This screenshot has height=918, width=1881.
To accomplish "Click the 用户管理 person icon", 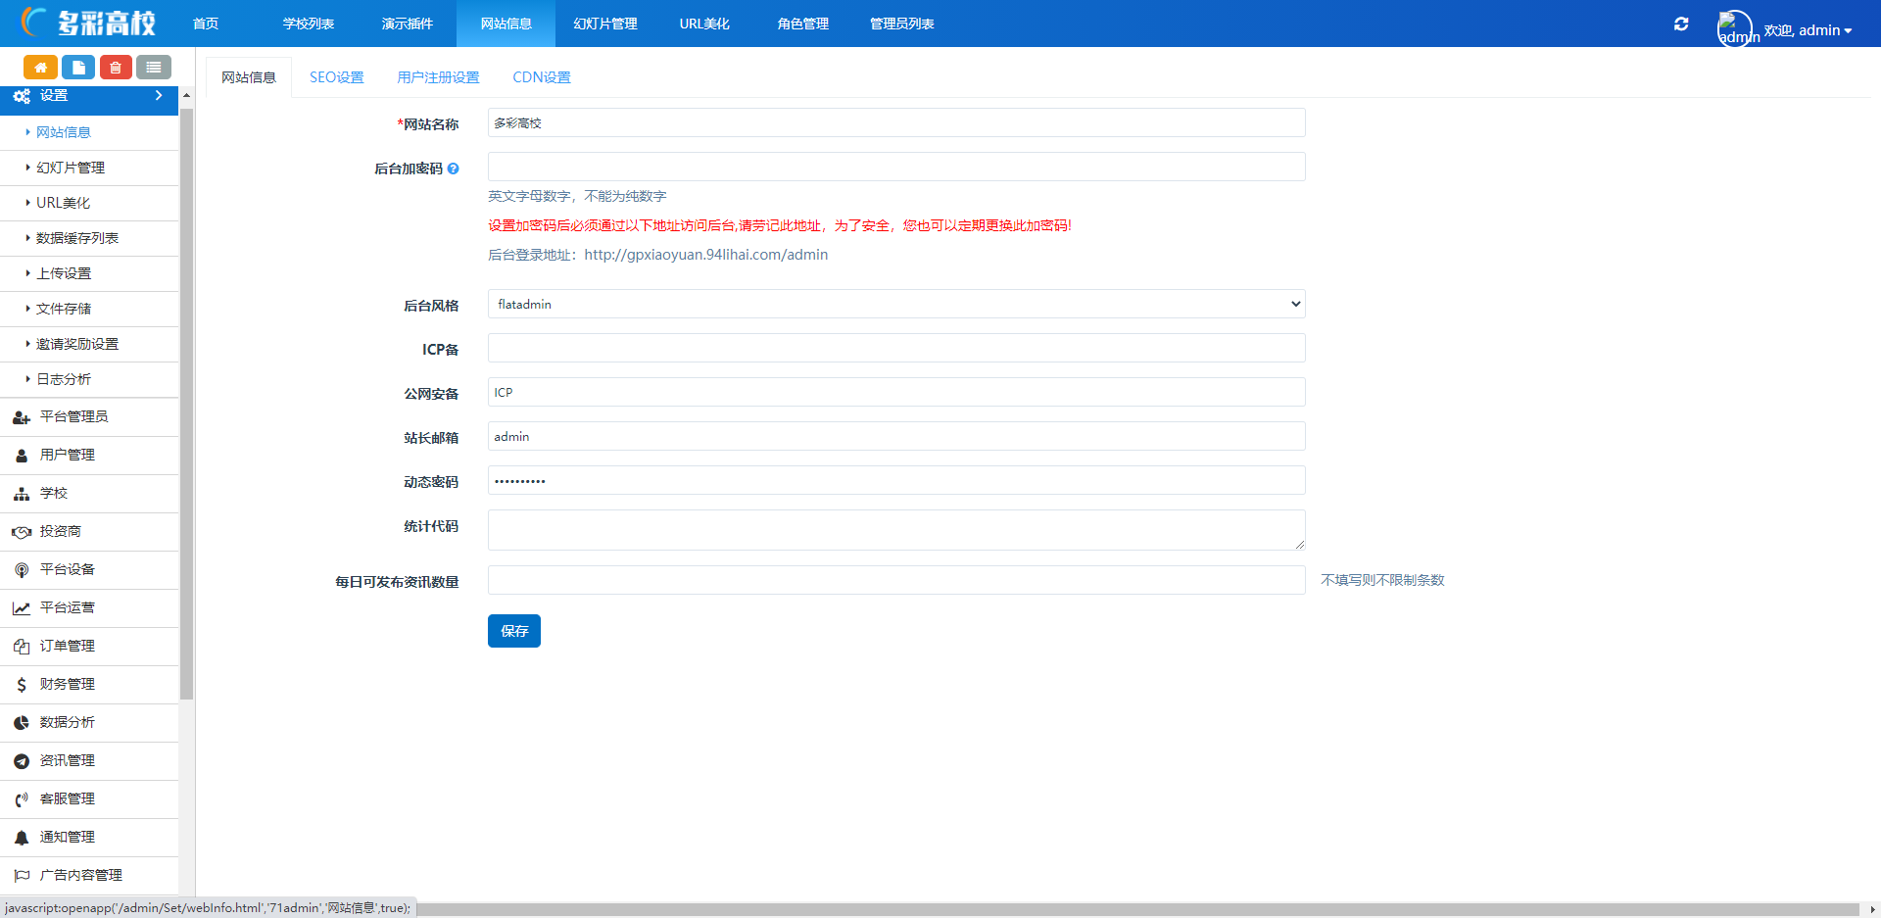I will pos(22,456).
